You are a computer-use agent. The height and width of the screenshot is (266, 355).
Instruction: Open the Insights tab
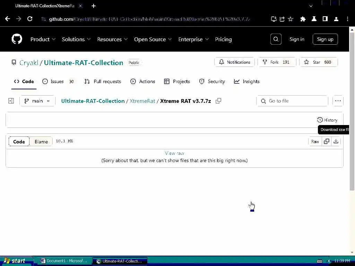[x=247, y=81]
